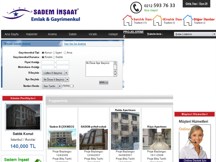Open the red Satılık İlan house icon
The height and width of the screenshot is (162, 216).
point(128,20)
